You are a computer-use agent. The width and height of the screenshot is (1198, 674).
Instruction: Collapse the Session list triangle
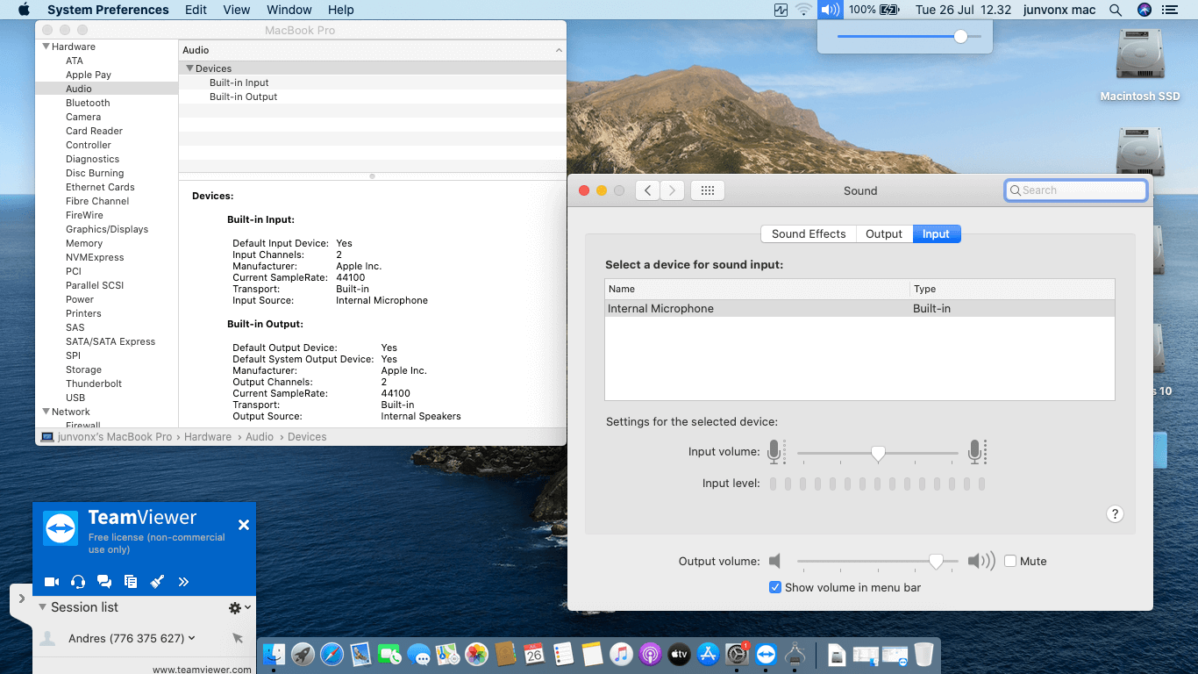41,607
